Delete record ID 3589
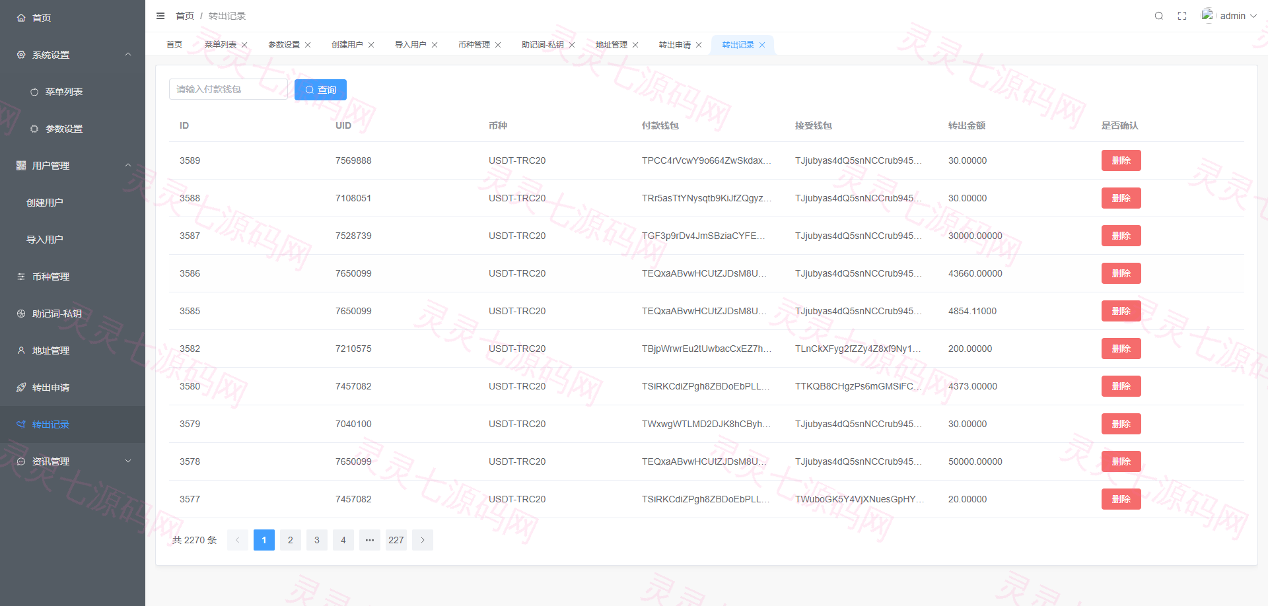Screen dimensions: 1268x606 [x=1121, y=160]
